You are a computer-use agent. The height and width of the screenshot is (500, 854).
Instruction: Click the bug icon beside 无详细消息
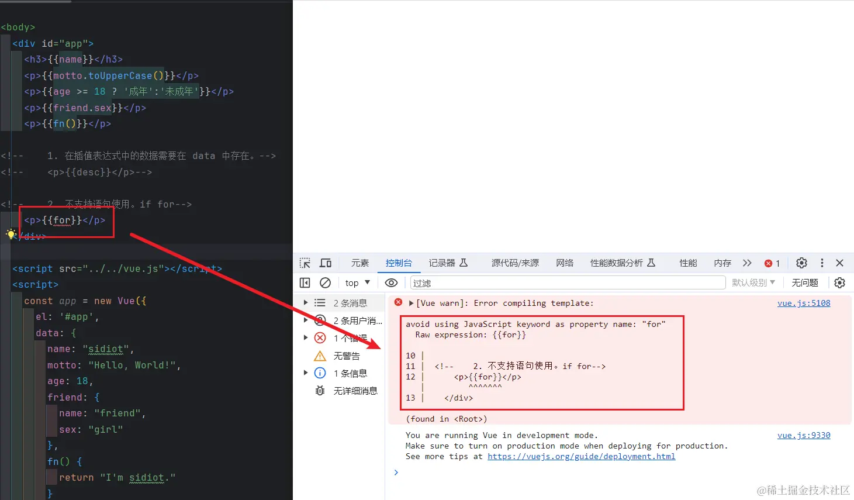coord(320,391)
